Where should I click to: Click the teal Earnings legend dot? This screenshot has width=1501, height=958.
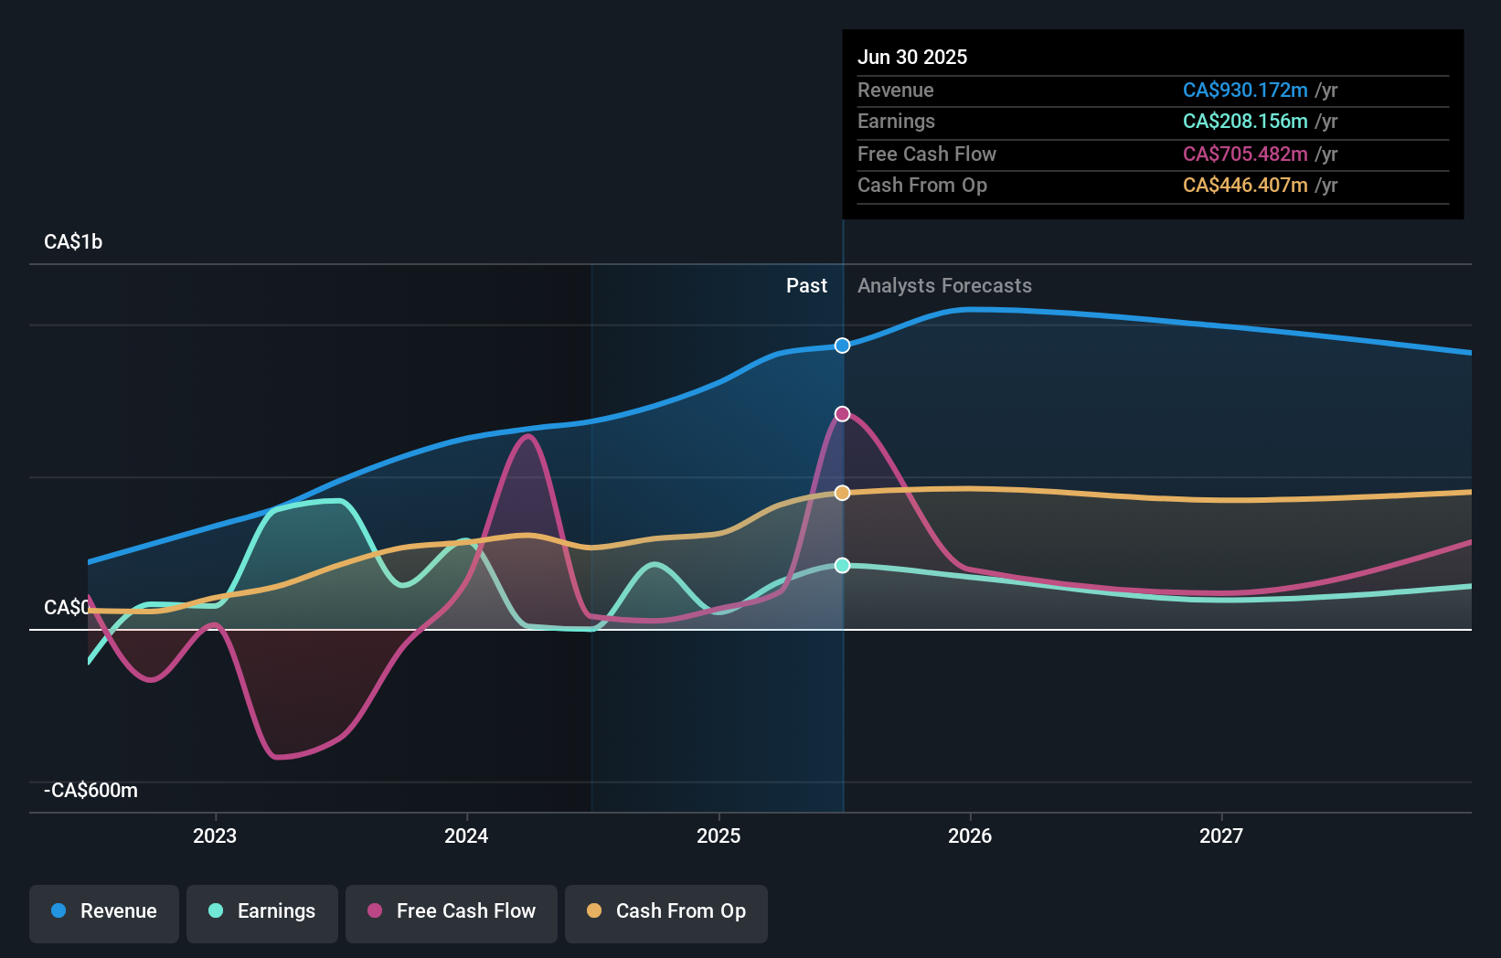coord(216,911)
